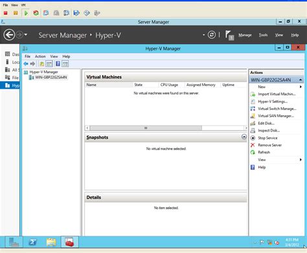Open Server Manager Help menu

tap(295, 35)
